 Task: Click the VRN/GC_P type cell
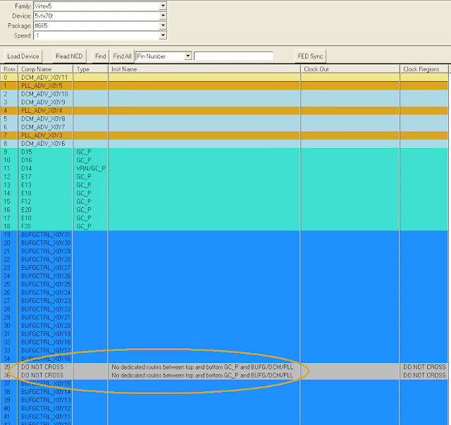[x=91, y=168]
